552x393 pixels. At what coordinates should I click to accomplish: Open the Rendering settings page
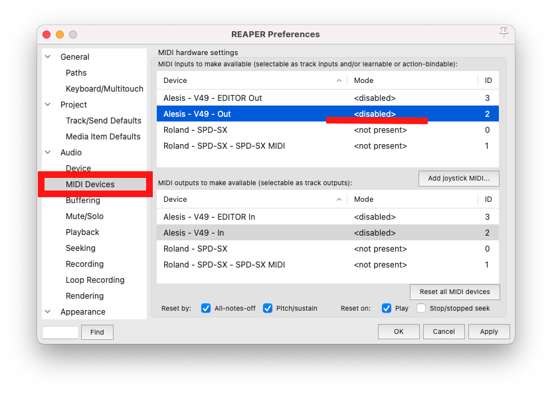click(84, 296)
